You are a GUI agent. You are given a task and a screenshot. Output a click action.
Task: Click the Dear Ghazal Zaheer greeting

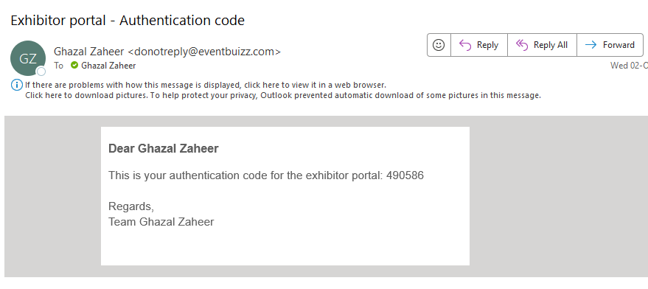pos(163,148)
